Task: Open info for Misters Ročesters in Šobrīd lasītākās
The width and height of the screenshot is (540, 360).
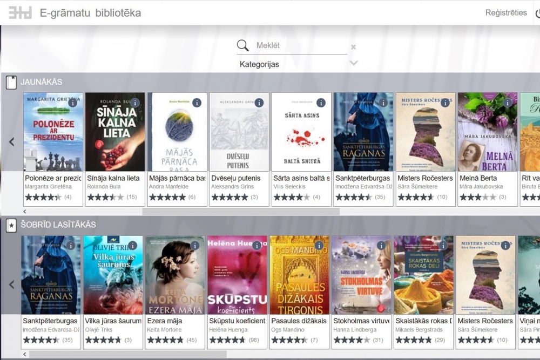Action: (x=505, y=246)
